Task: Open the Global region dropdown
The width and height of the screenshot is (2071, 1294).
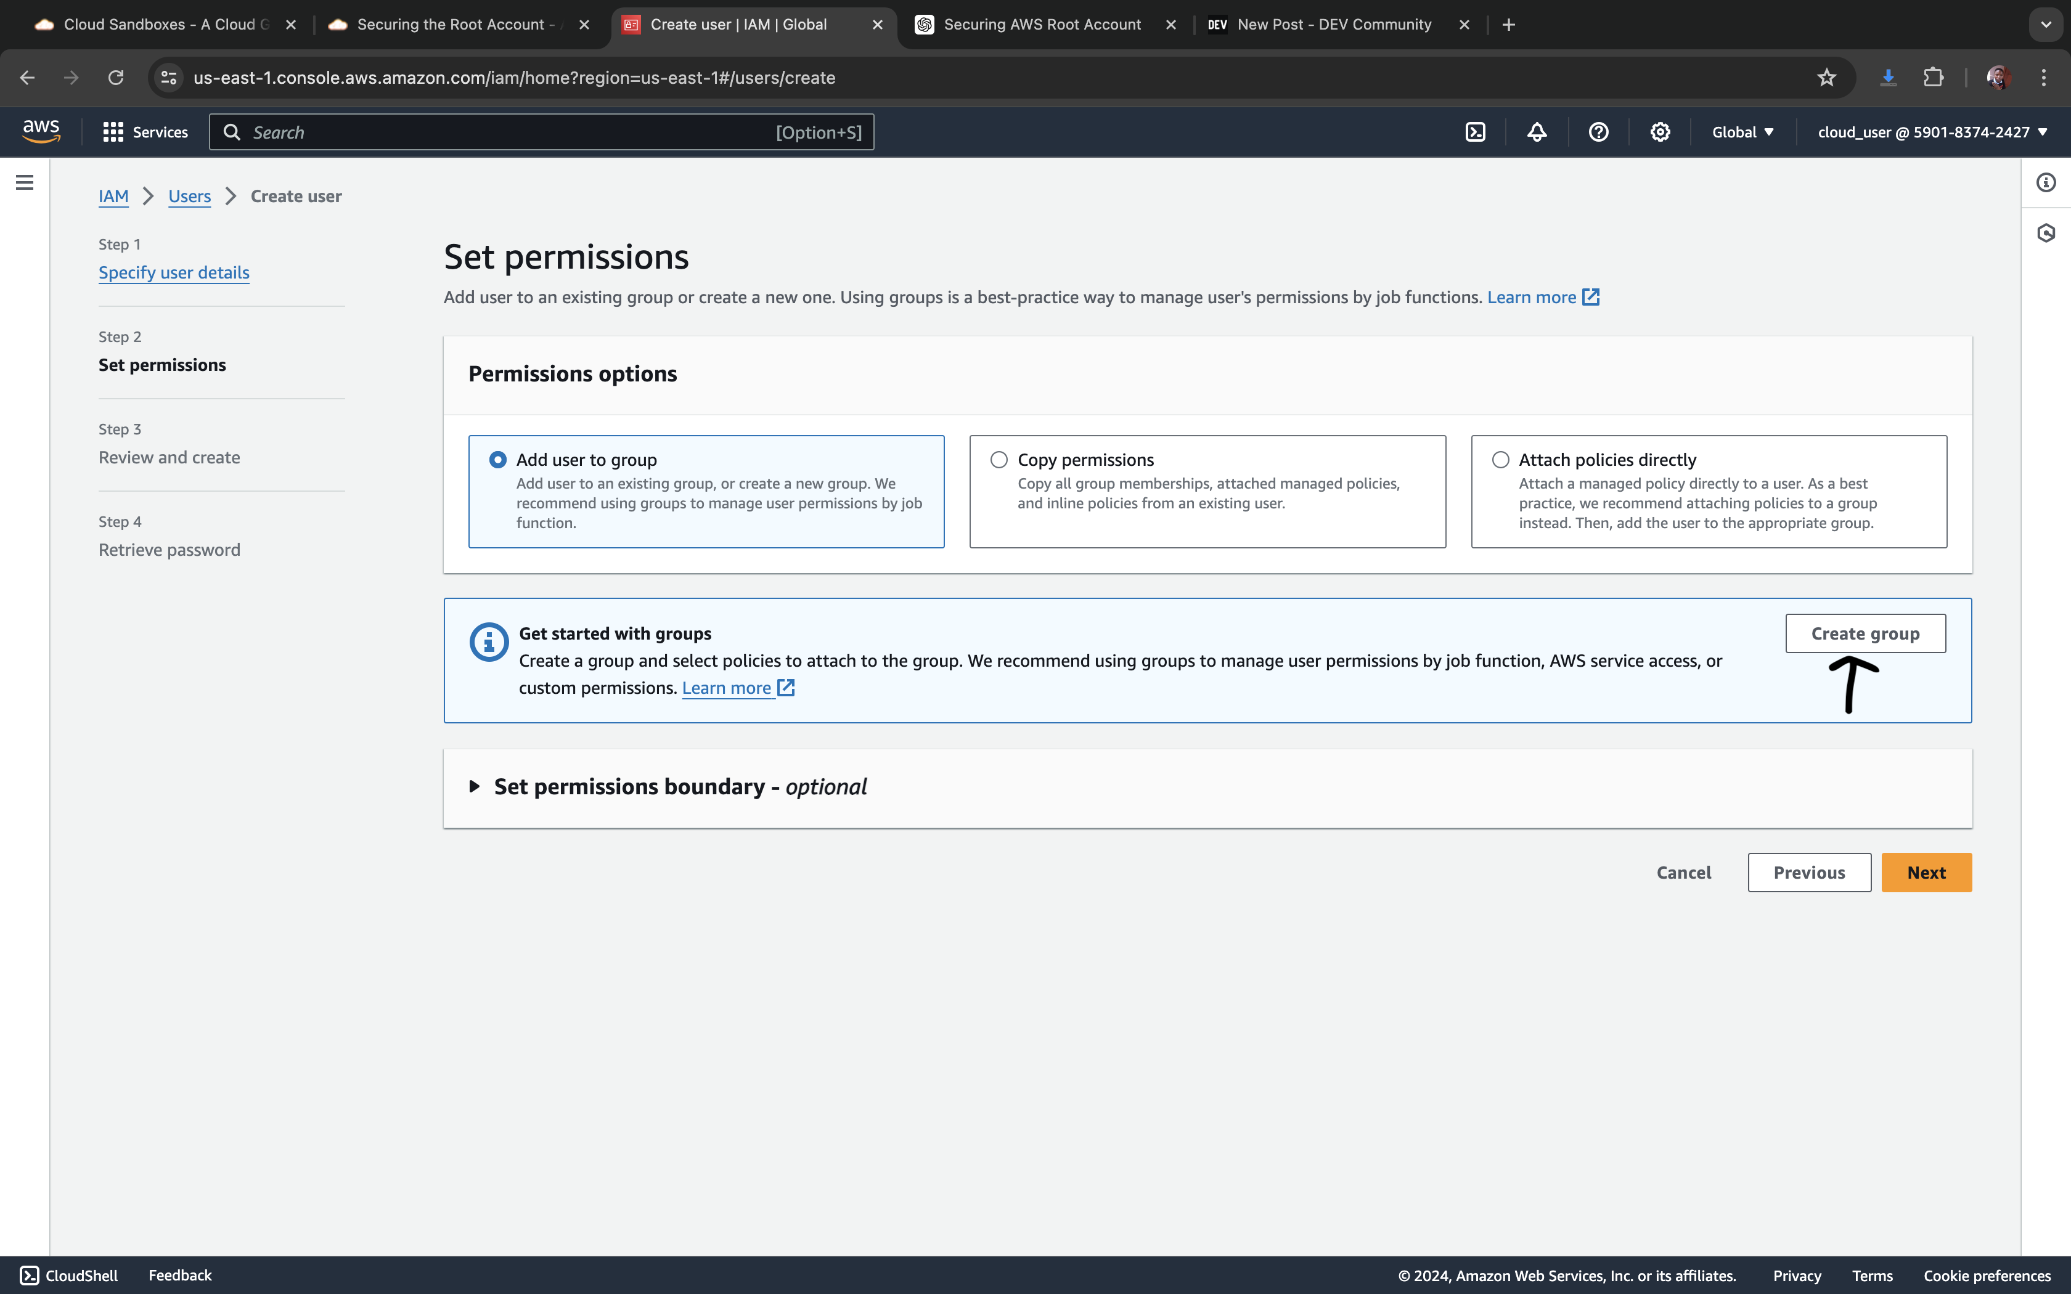Action: click(1742, 132)
